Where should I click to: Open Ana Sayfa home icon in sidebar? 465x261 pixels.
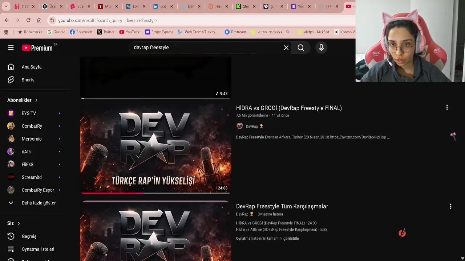coord(11,67)
